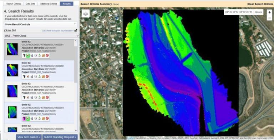Open map coordinate Options
Viewport: 274px width, 140px height.
pos(258,12)
